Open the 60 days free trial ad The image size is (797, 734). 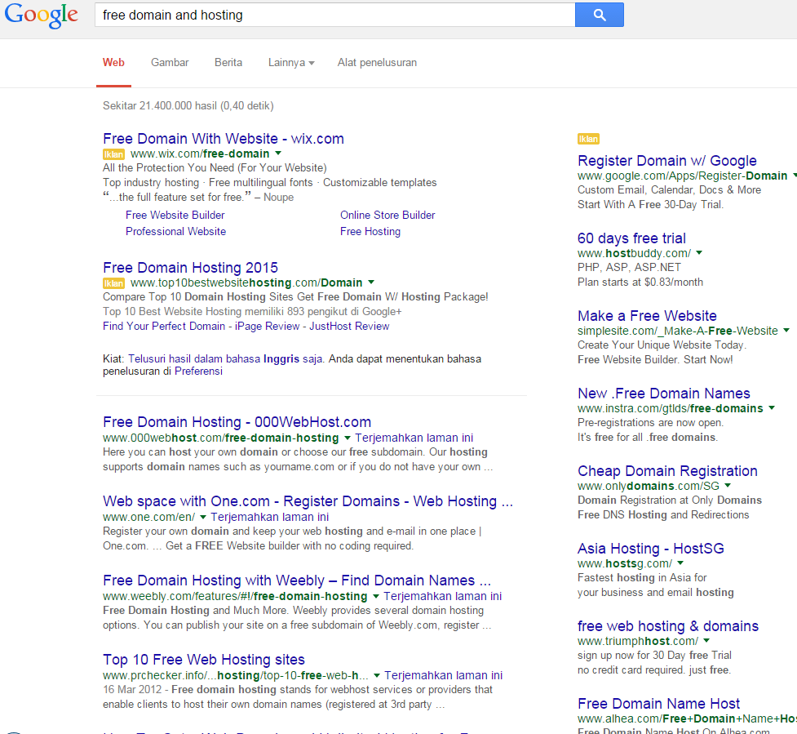point(631,238)
